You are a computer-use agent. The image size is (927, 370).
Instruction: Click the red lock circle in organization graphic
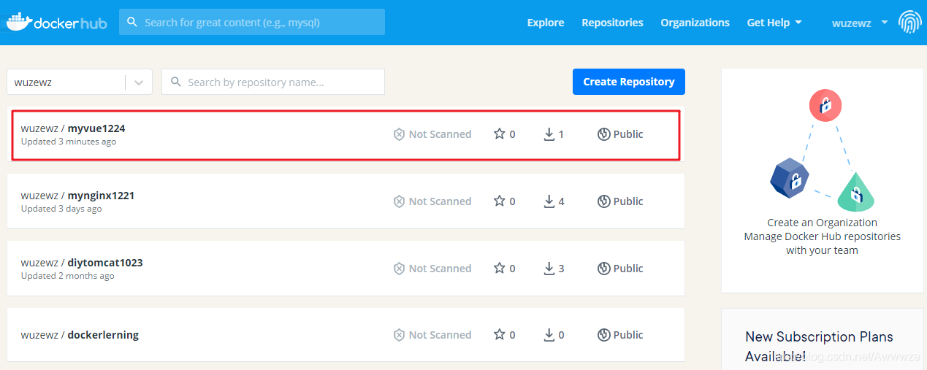pyautogui.click(x=825, y=105)
